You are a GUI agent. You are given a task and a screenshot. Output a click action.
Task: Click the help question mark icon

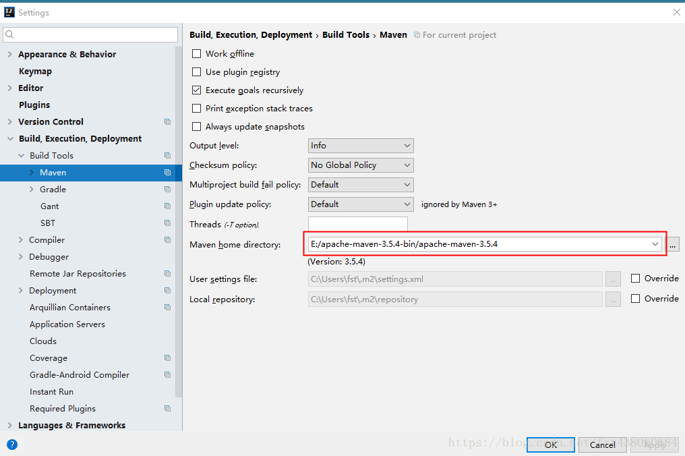click(12, 445)
